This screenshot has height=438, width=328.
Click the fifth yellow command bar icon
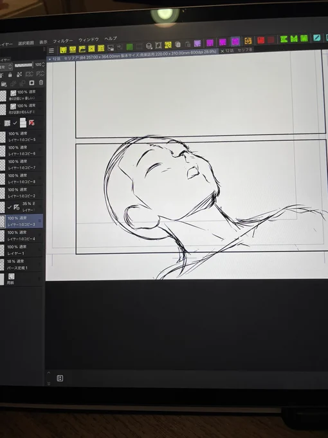click(x=101, y=48)
